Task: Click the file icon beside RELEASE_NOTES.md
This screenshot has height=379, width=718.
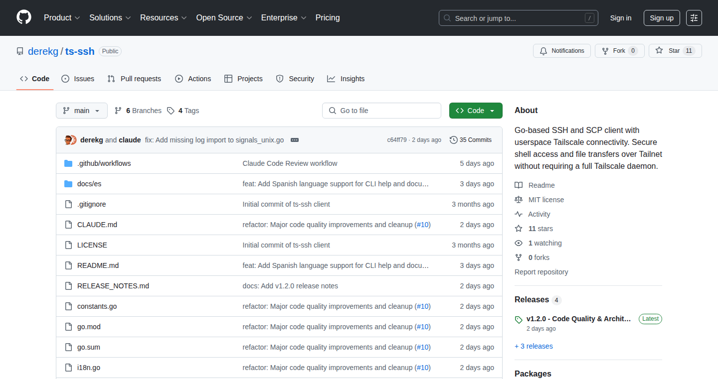Action: (x=68, y=286)
